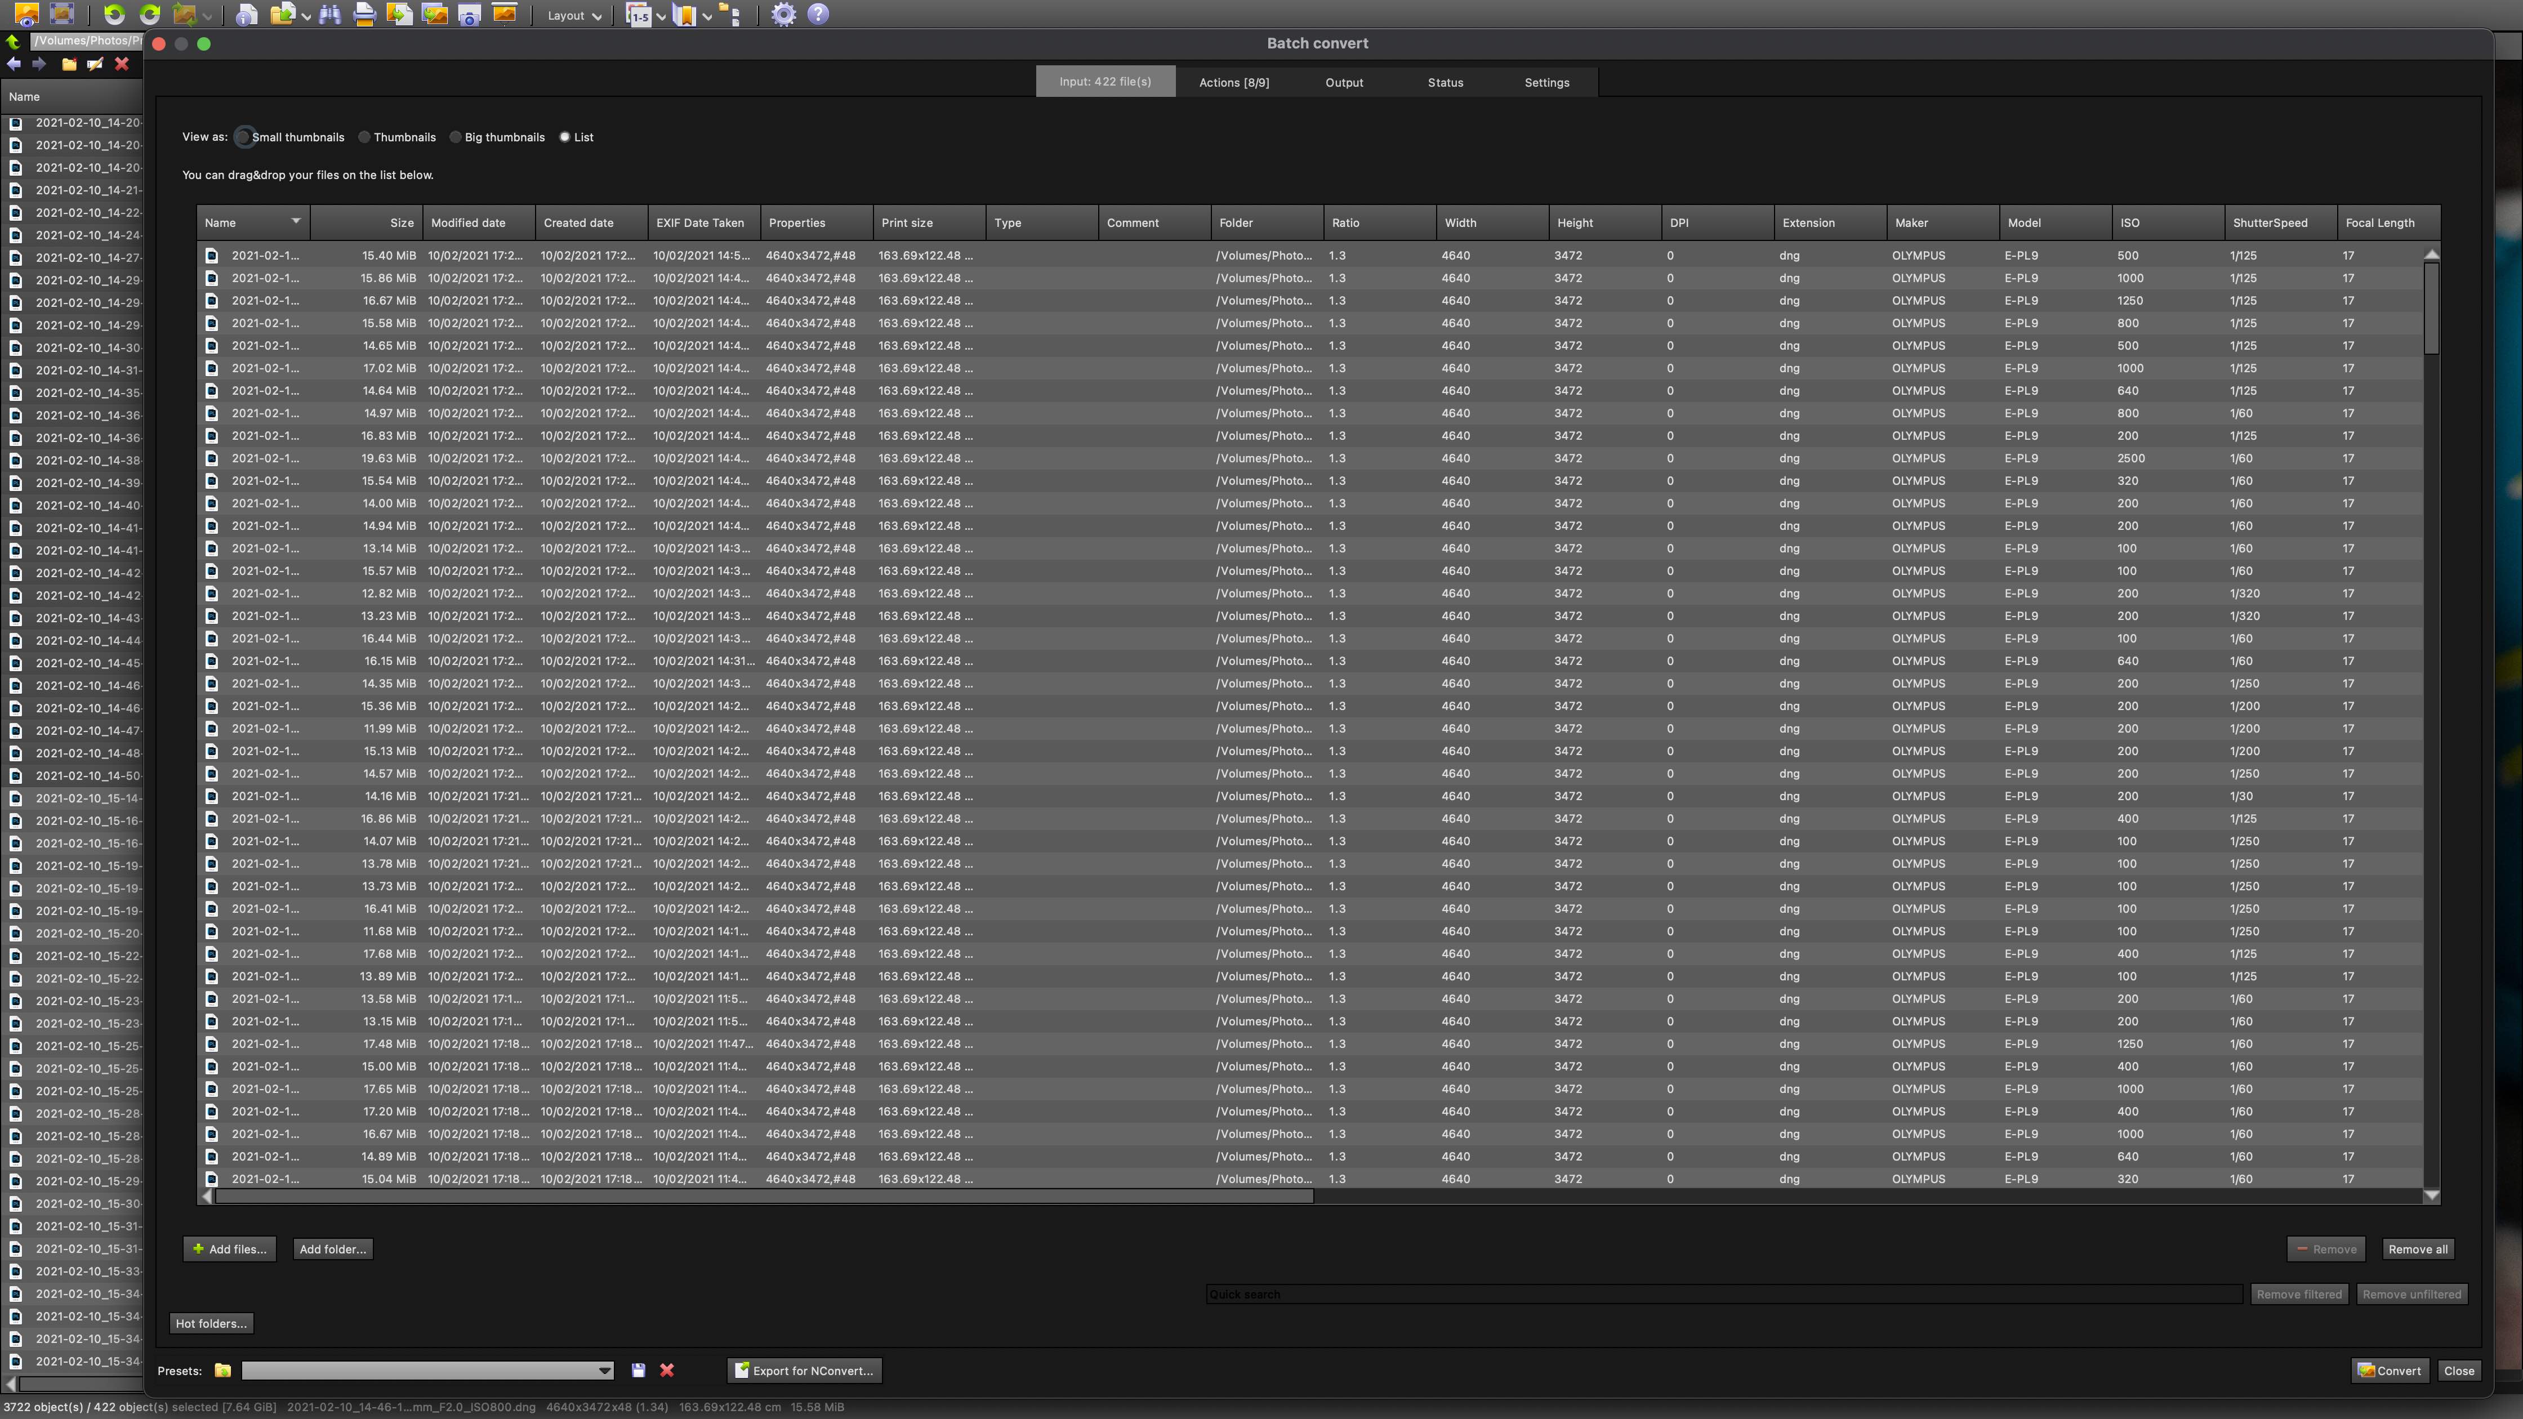Click the capture screenshot camera icon
The width and height of the screenshot is (2523, 1419).
tap(469, 15)
